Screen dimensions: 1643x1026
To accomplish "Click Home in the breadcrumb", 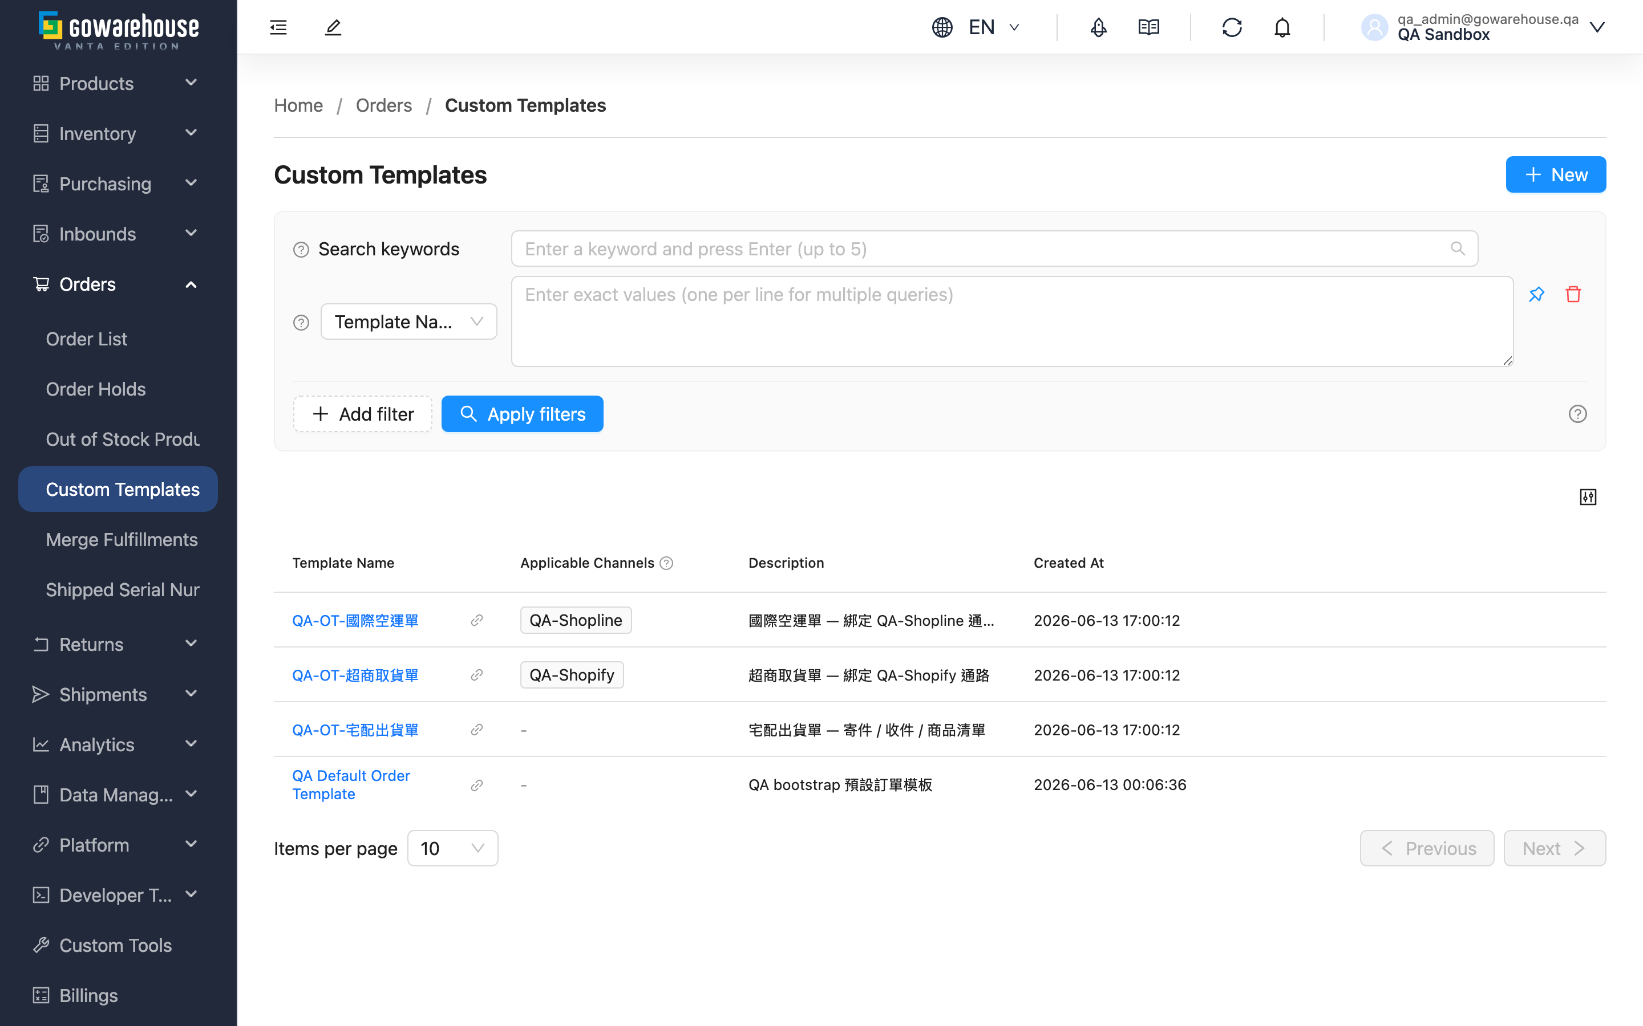I will coord(298,105).
